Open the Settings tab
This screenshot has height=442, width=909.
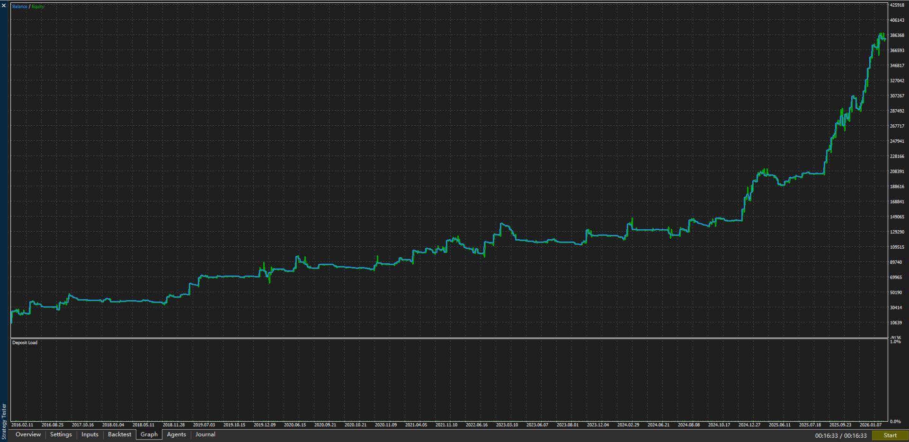[x=61, y=434]
